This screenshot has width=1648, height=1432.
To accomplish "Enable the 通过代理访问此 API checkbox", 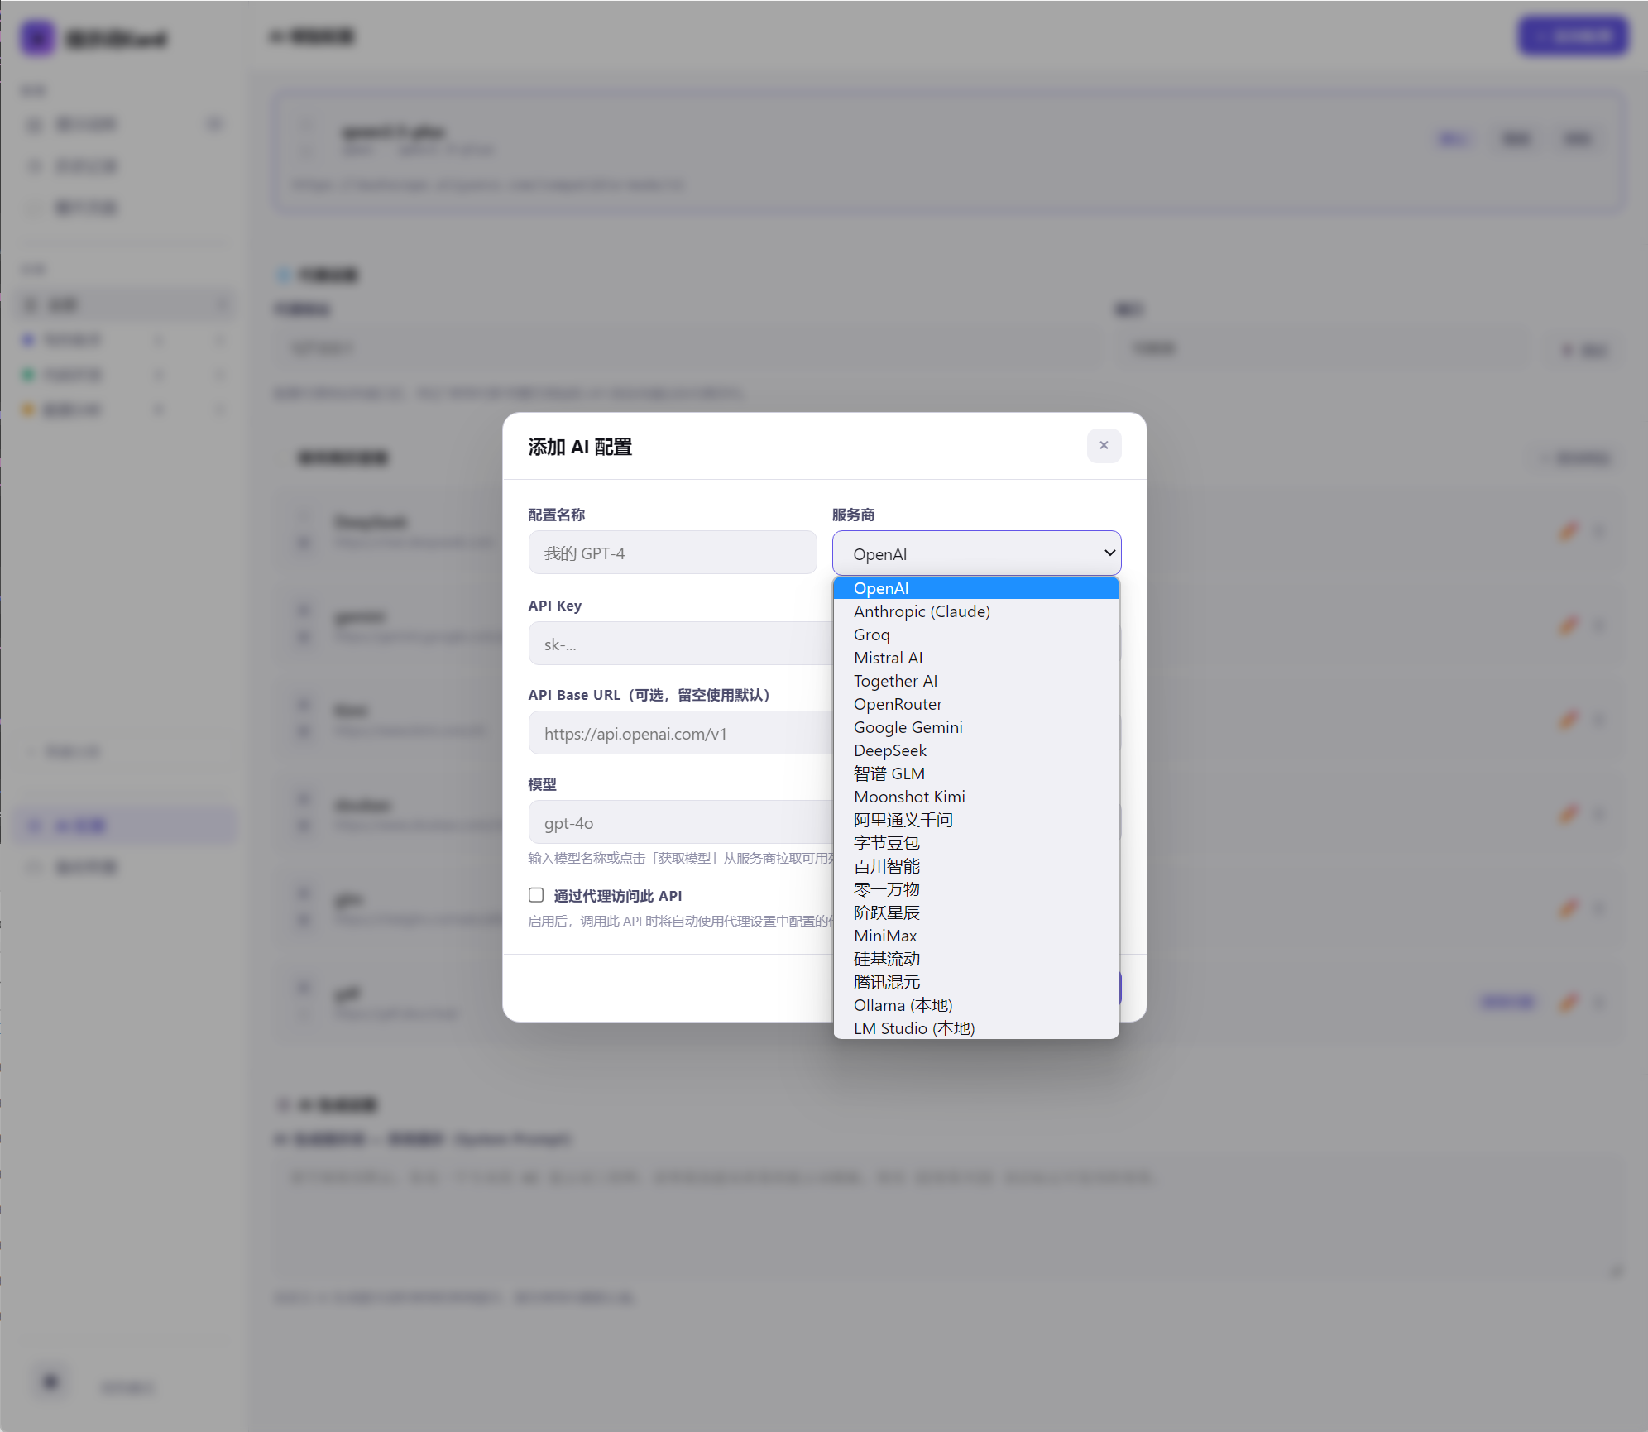I will click(536, 895).
